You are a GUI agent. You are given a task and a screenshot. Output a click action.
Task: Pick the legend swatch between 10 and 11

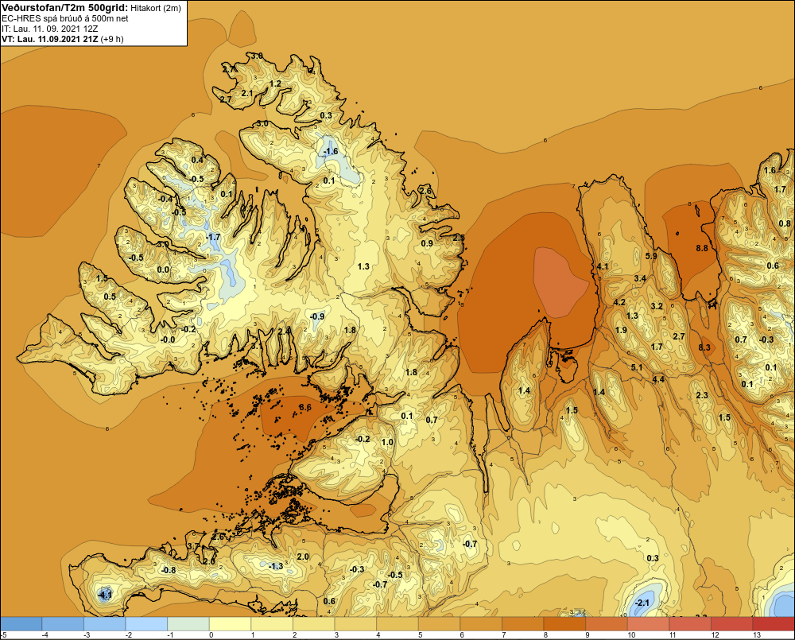pyautogui.click(x=649, y=624)
